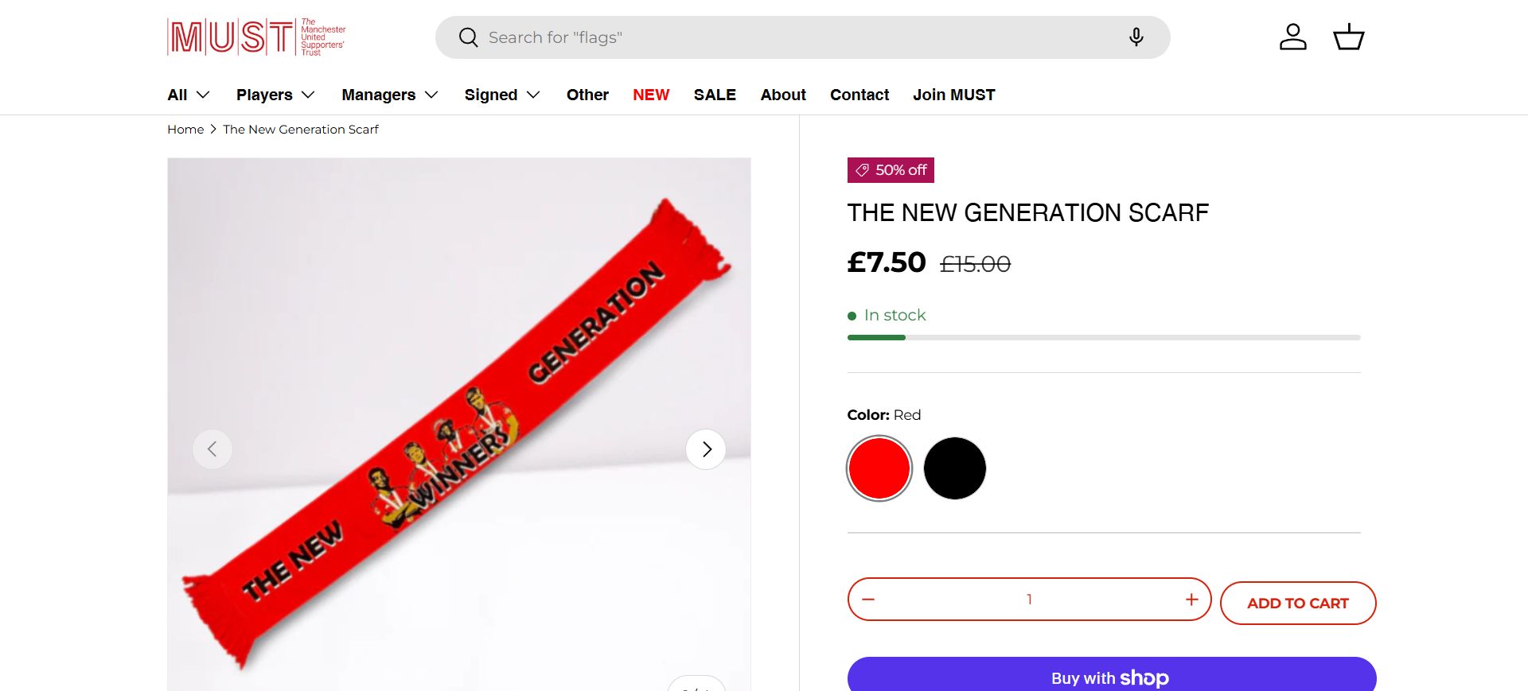
Task: Click into the search input field
Action: [x=796, y=37]
